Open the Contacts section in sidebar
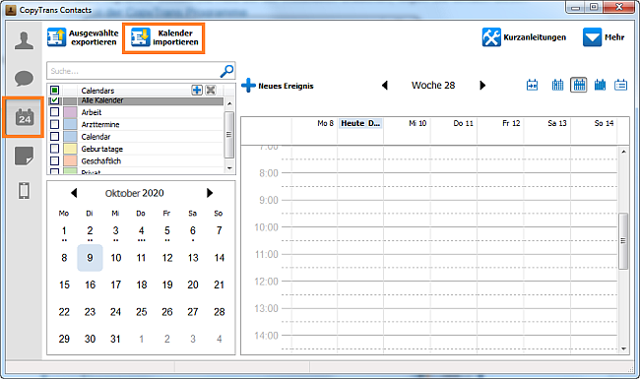The image size is (640, 379). pyautogui.click(x=24, y=40)
